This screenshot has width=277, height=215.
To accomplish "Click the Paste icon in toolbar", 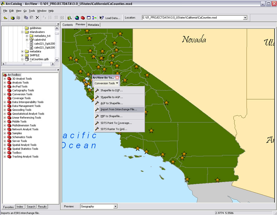I will pos(31,18).
